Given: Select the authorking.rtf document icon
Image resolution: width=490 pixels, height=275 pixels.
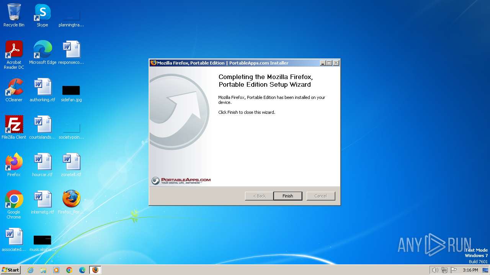Looking at the screenshot, I should [42, 90].
